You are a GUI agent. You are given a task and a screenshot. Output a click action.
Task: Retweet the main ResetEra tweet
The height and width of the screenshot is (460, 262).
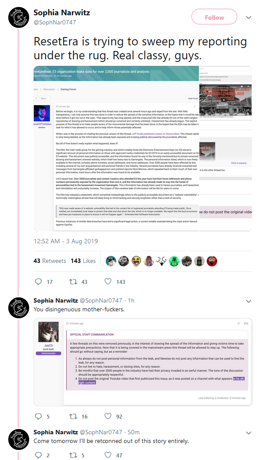click(73, 282)
